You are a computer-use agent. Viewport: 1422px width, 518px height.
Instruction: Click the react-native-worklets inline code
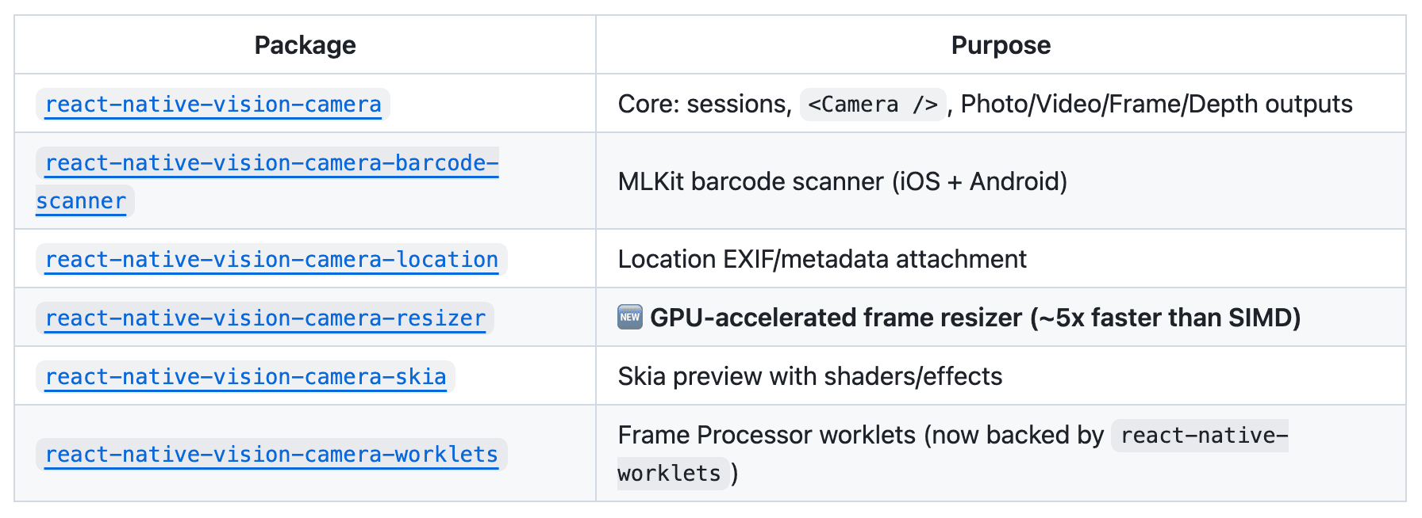pos(1203,436)
